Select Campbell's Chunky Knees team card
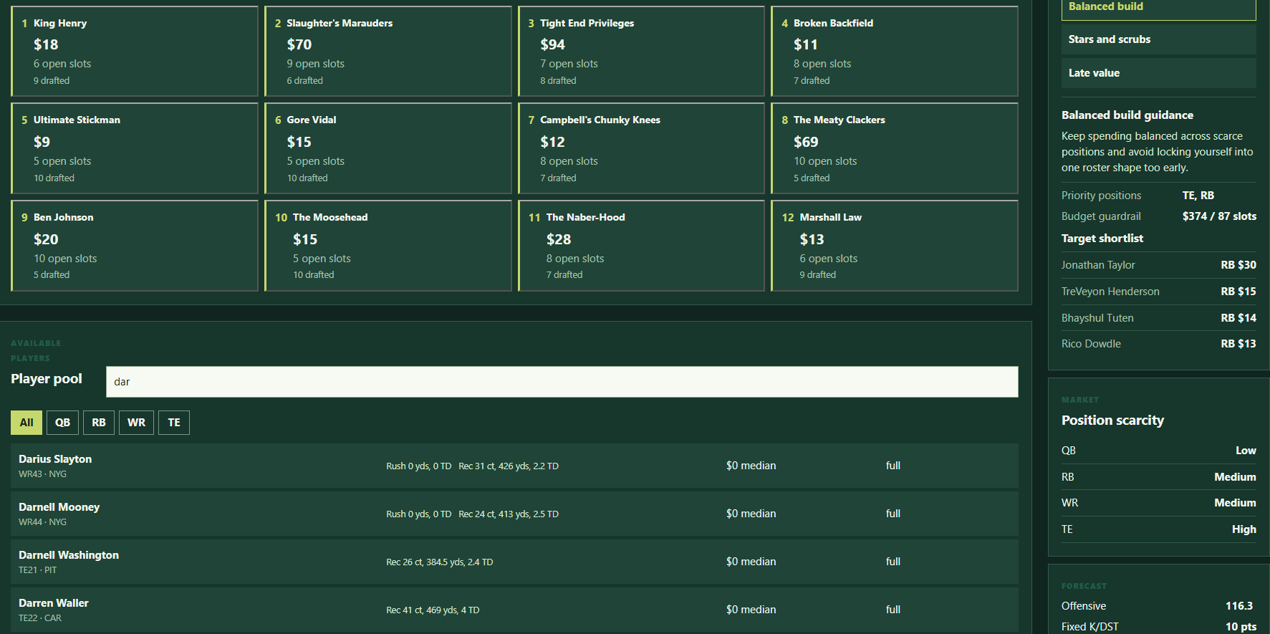Viewport: 1270px width, 634px height. point(641,148)
